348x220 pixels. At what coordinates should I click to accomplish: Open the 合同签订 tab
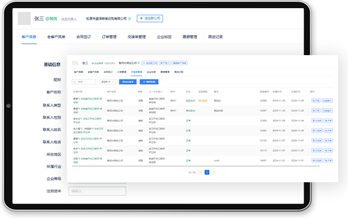(x=84, y=37)
